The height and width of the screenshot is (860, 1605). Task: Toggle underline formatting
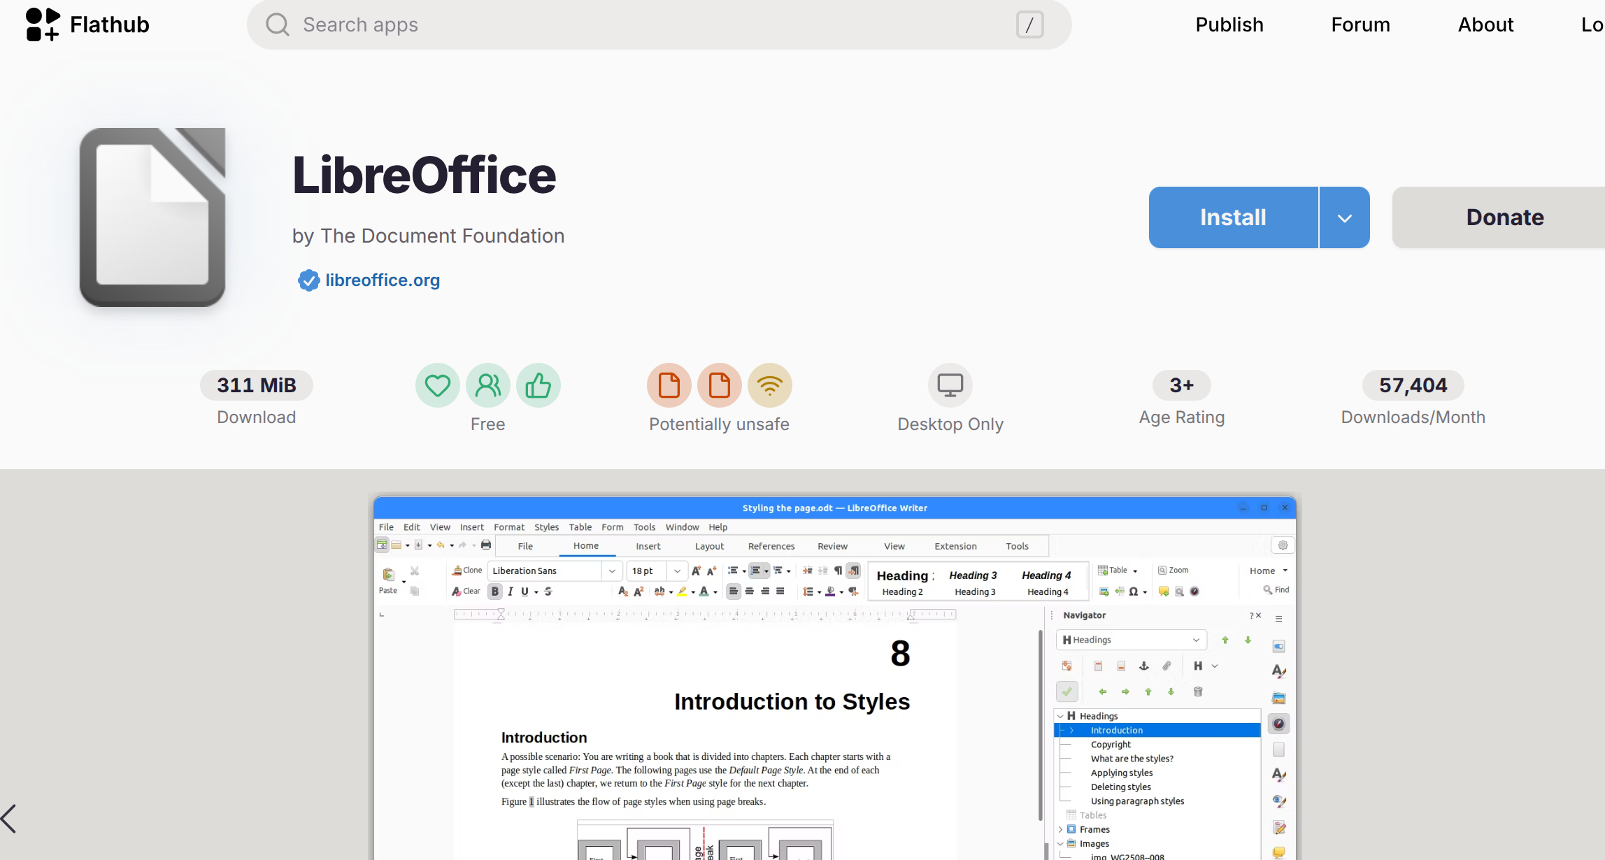(525, 592)
